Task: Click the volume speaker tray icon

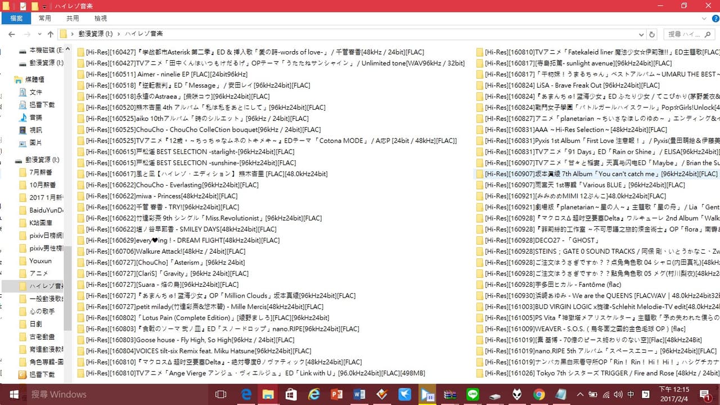Action: (618, 394)
